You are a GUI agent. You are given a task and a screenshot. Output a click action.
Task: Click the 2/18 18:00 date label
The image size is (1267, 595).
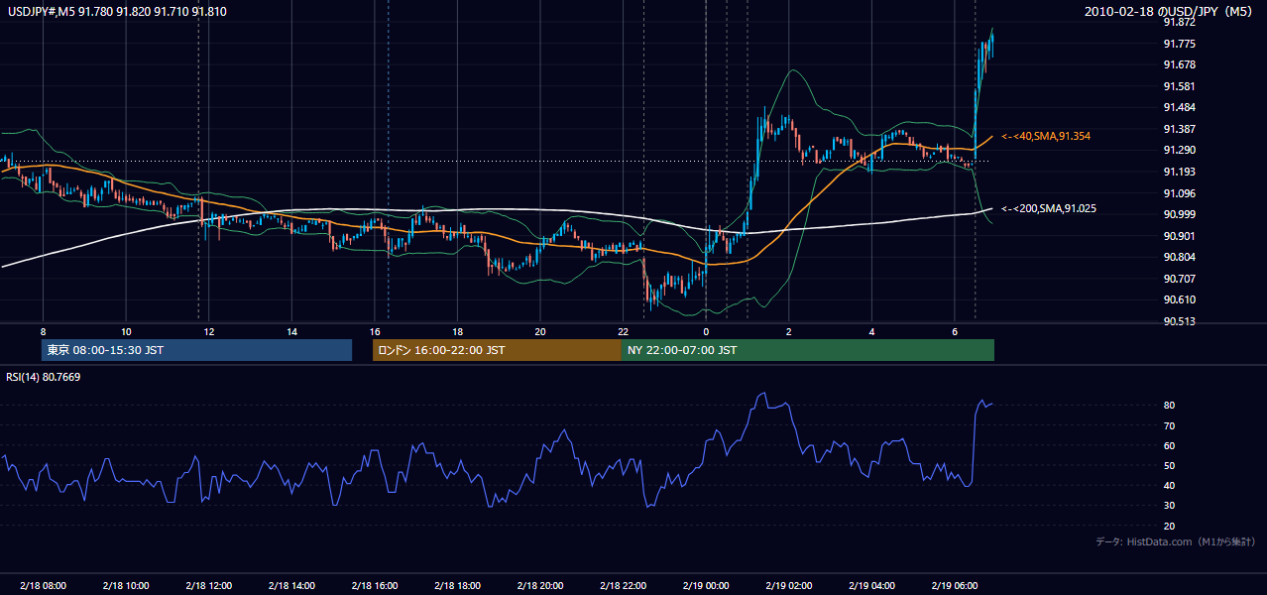tap(457, 586)
